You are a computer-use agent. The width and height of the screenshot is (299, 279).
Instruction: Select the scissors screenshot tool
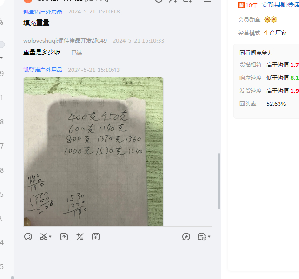(x=44, y=237)
